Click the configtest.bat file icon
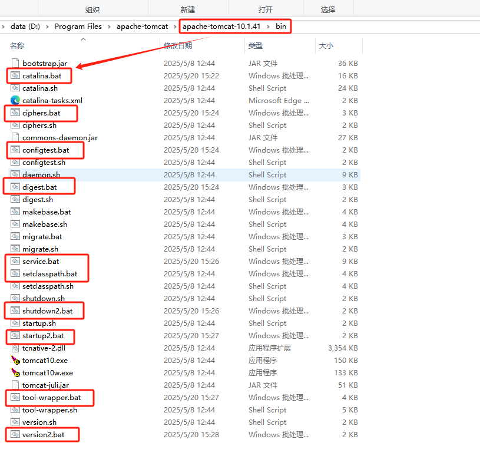The image size is (480, 459). click(x=15, y=150)
